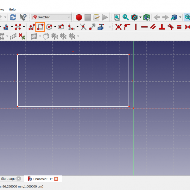Expand the polygon tool dropdown arrow

tap(55, 27)
